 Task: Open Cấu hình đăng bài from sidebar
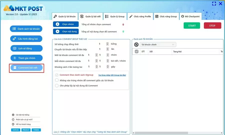(26, 39)
